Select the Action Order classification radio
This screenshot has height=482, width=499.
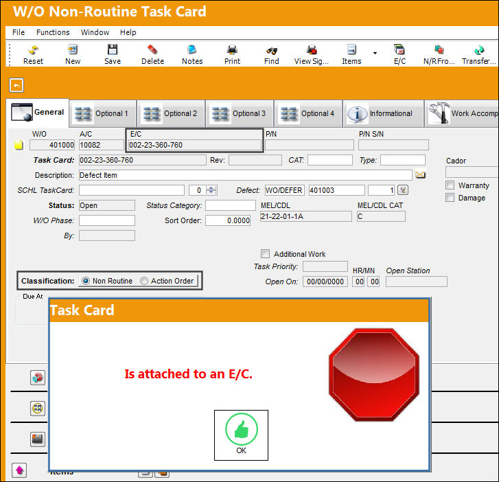144,281
